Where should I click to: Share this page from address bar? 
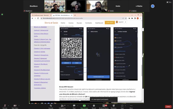[x=123, y=18]
